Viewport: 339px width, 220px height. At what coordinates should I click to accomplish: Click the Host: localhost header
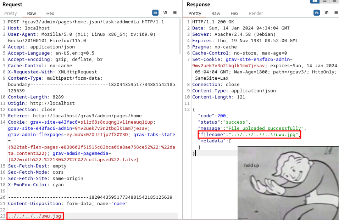pos(29,28)
